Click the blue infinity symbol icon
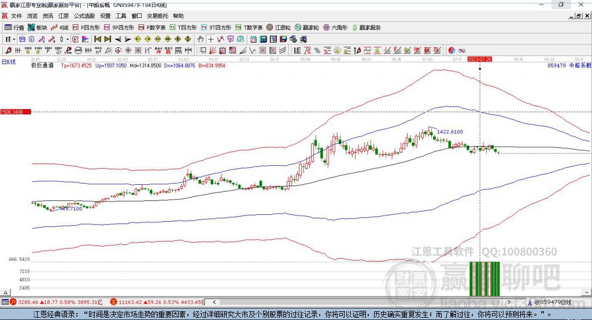The width and height of the screenshot is (592, 320). pos(462,51)
